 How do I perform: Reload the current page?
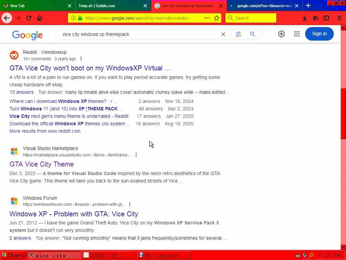29,18
